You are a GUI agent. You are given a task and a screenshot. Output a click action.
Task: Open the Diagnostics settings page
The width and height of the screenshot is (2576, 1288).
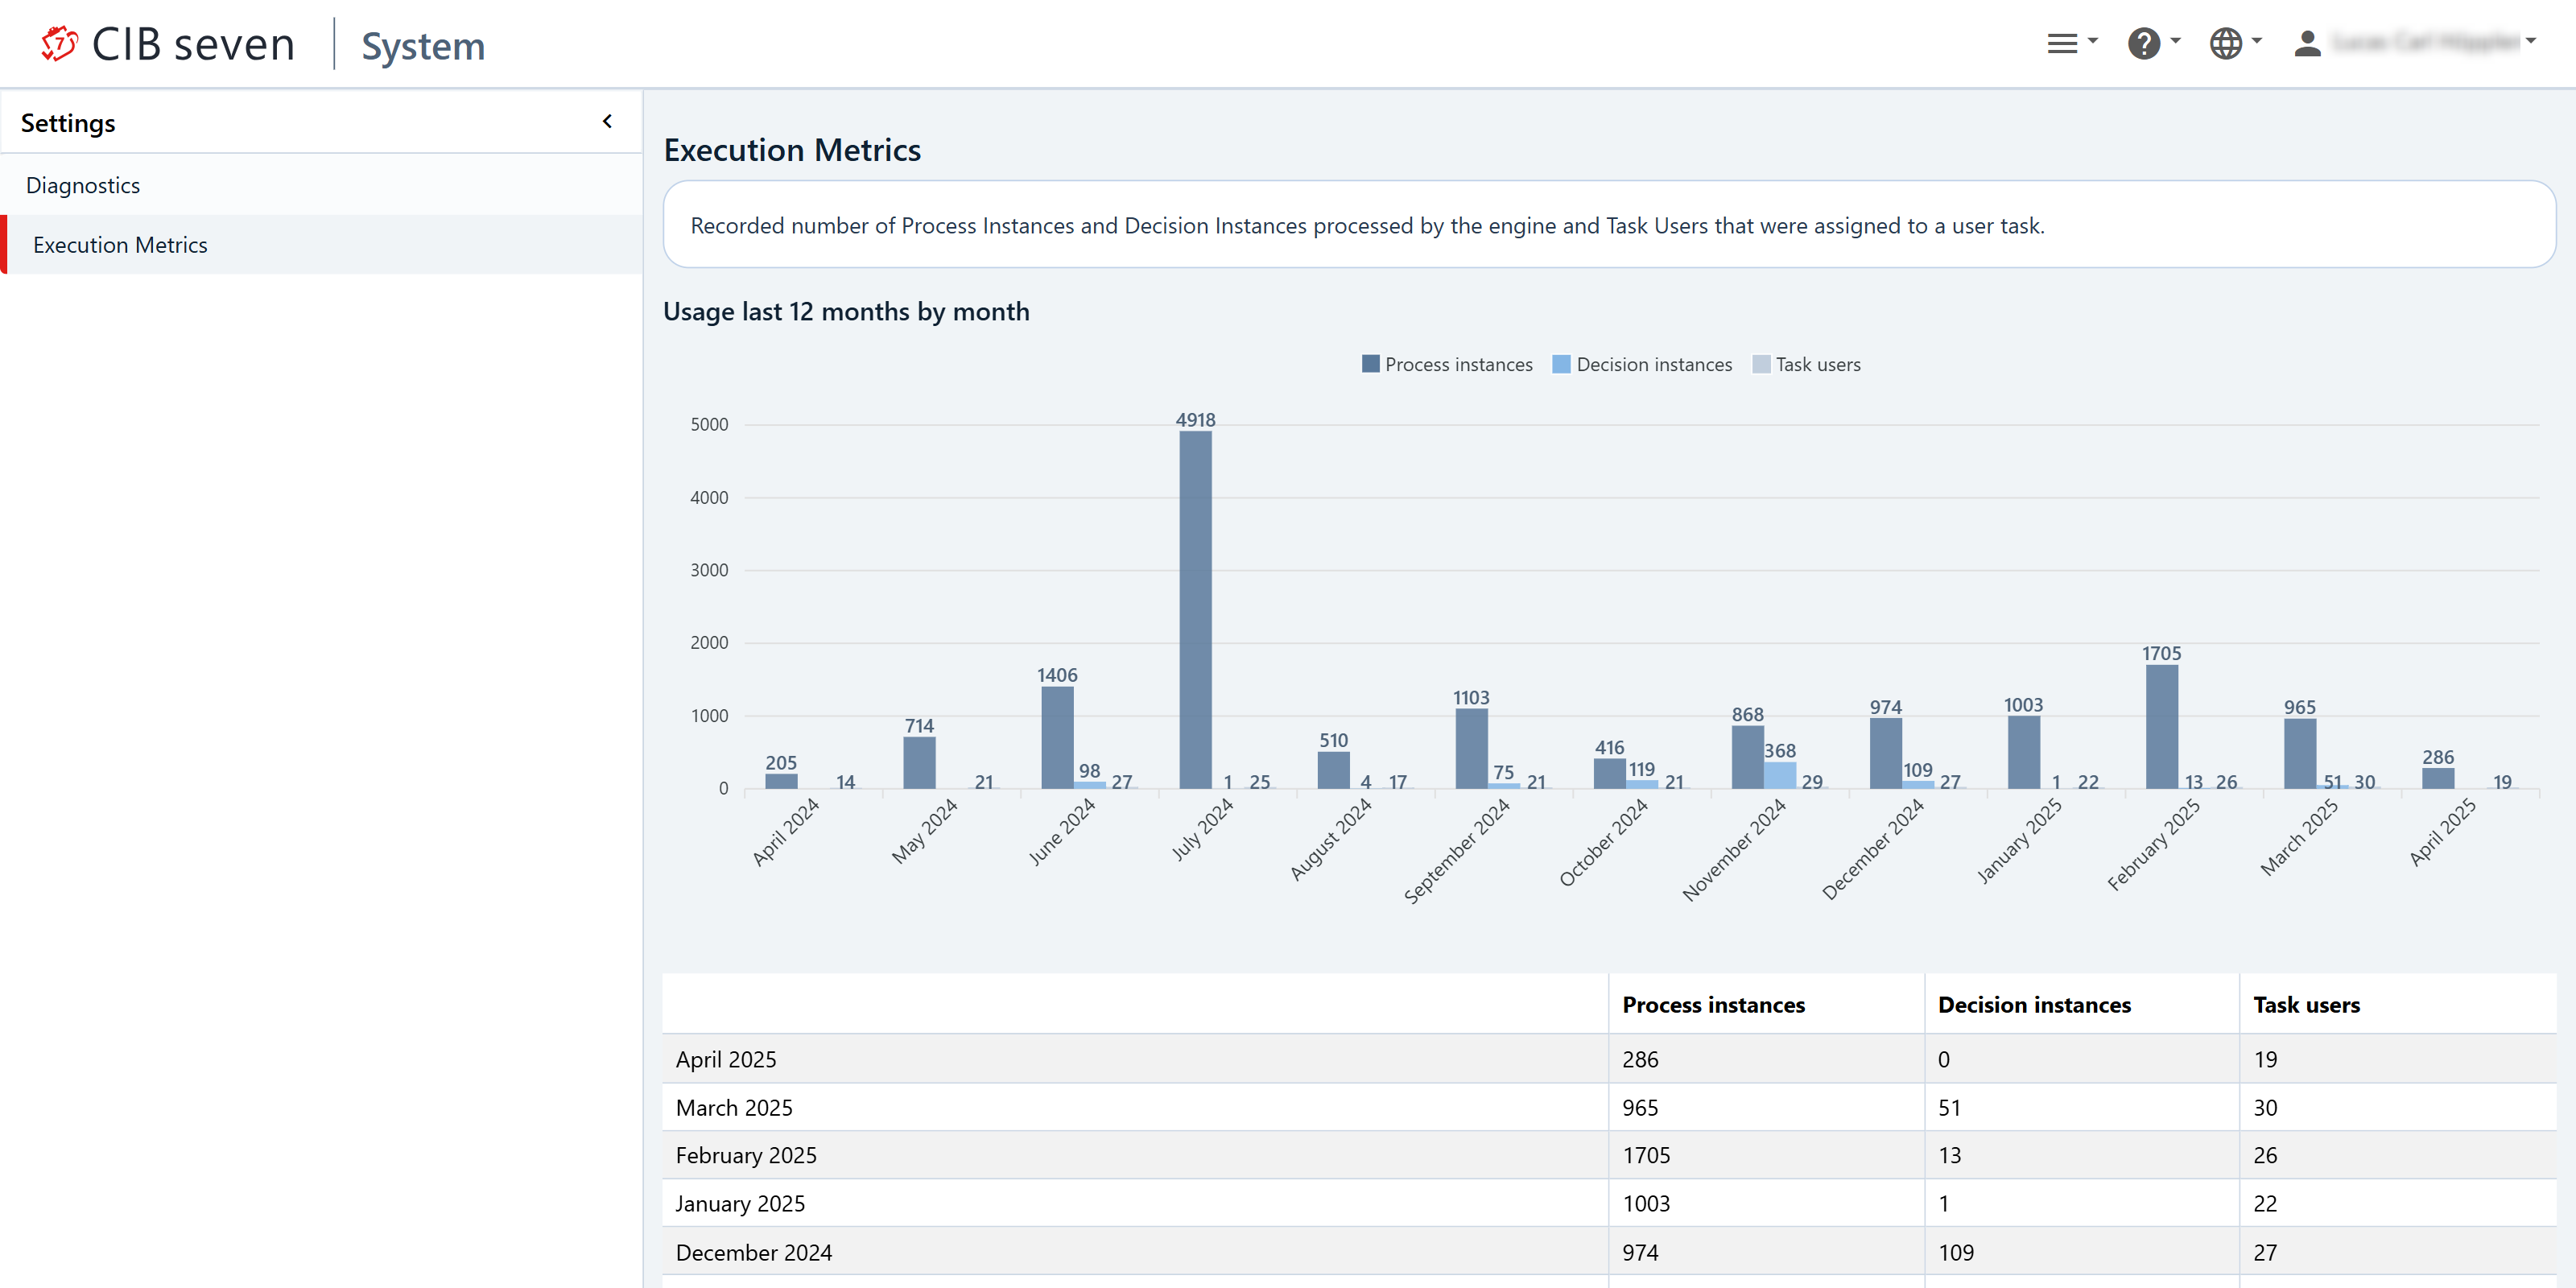[x=83, y=185]
